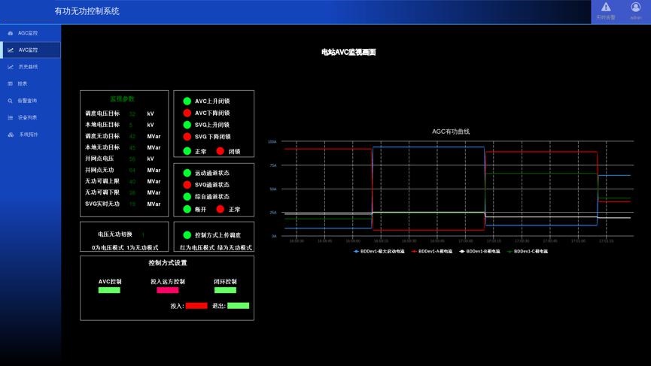The height and width of the screenshot is (366, 651).
Task: Click the 报表 report icon in sidebar
Action: click(11, 83)
